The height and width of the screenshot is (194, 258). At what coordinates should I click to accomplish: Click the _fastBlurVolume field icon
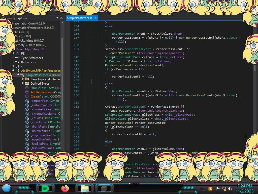tap(27, 148)
